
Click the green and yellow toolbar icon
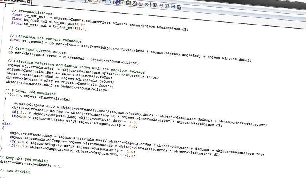click(x=128, y=3)
